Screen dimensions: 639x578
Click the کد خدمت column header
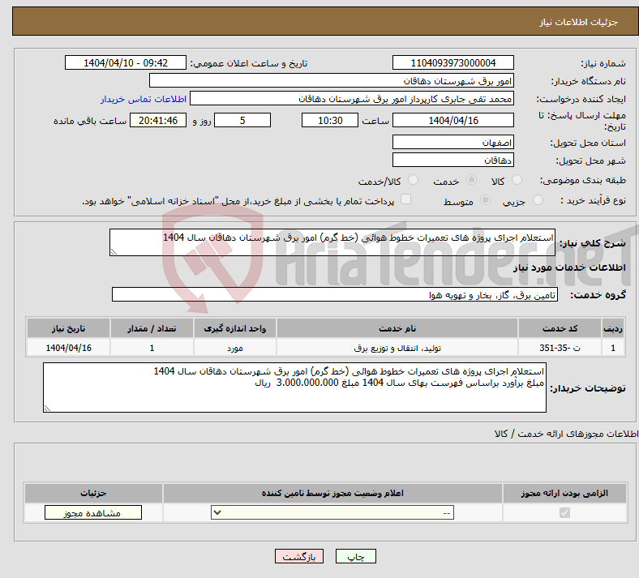coord(560,328)
